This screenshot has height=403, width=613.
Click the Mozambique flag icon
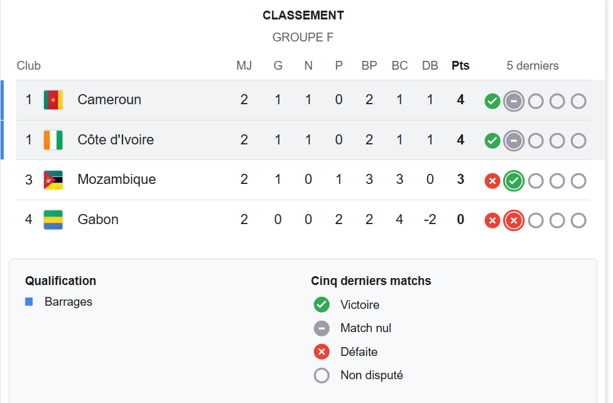[x=53, y=180]
